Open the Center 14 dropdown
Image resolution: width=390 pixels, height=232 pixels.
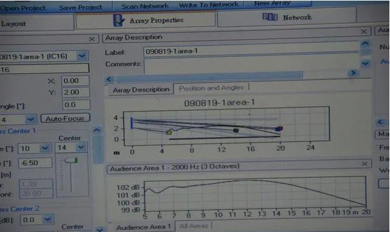(81, 147)
